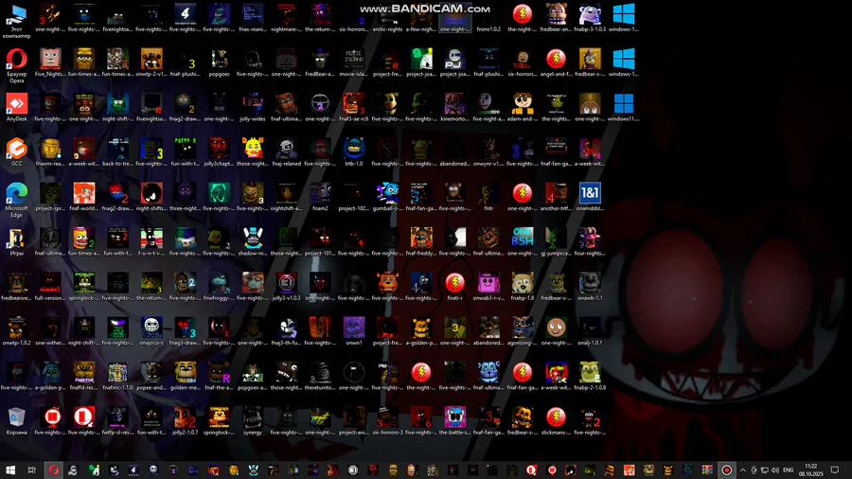Viewport: 852px width, 479px height.
Task: Select the jolly3chapt desktop icon
Action: coord(219,151)
